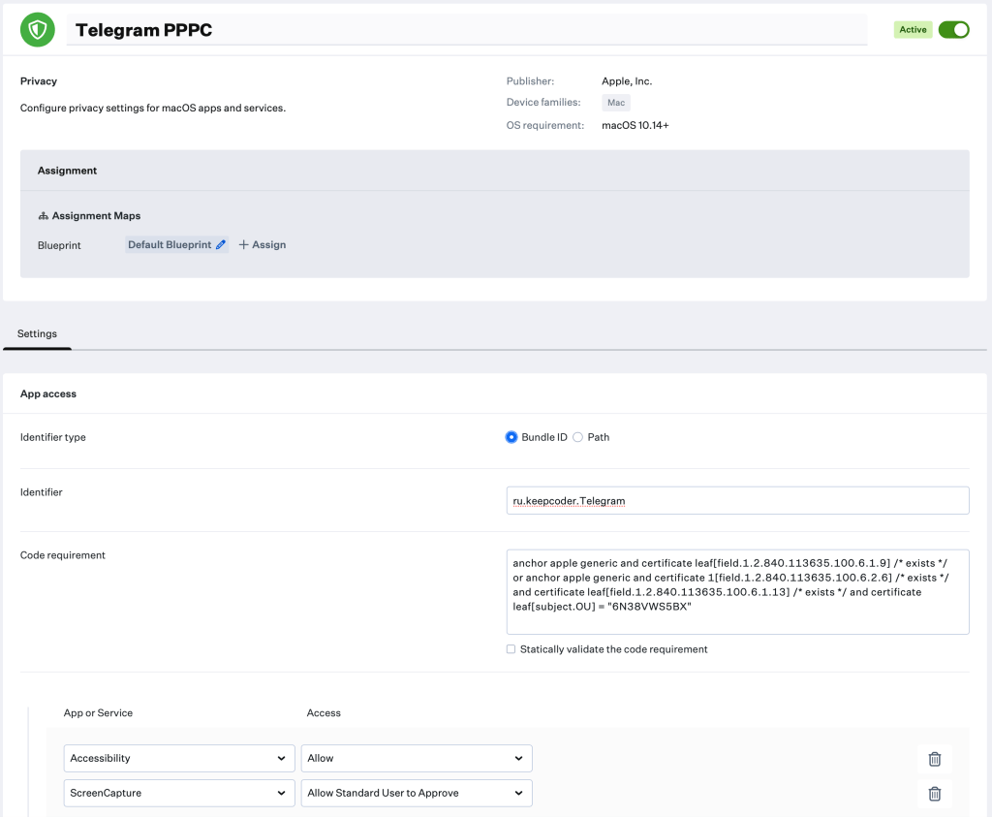Click the green shield profile icon
The image size is (992, 817).
[x=38, y=30]
